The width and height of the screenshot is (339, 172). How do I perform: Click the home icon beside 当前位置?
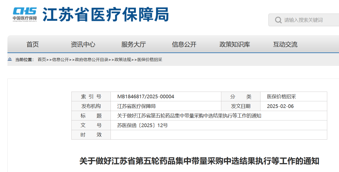10,59
